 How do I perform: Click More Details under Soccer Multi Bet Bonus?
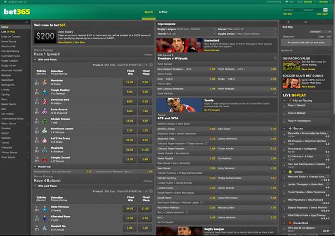coord(308,87)
